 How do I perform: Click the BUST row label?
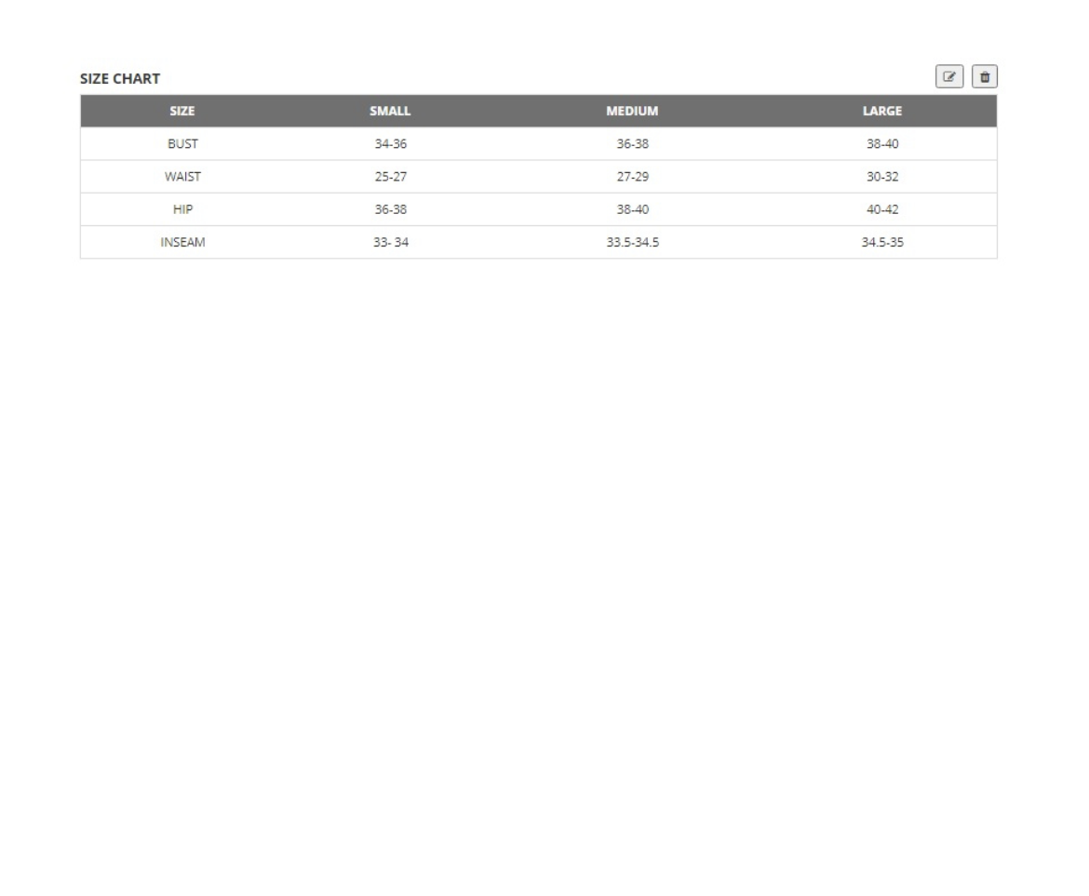pyautogui.click(x=182, y=144)
